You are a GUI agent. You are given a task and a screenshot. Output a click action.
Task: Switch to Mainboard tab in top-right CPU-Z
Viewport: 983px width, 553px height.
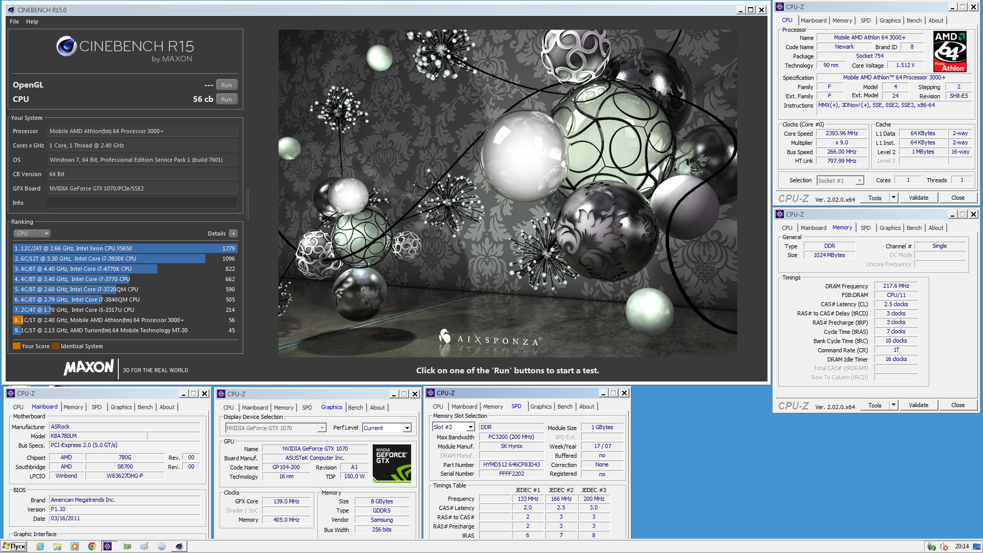(814, 20)
